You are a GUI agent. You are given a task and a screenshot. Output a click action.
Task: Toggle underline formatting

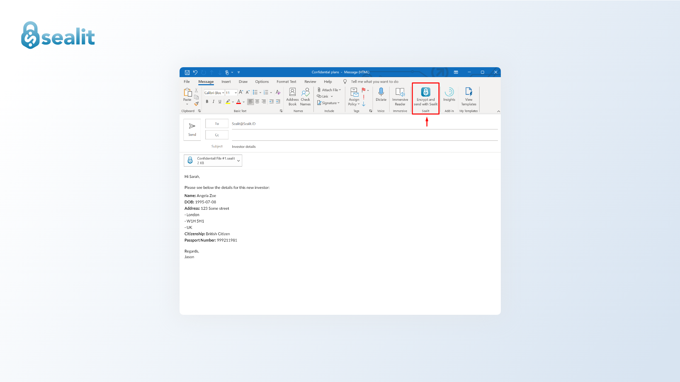click(220, 102)
